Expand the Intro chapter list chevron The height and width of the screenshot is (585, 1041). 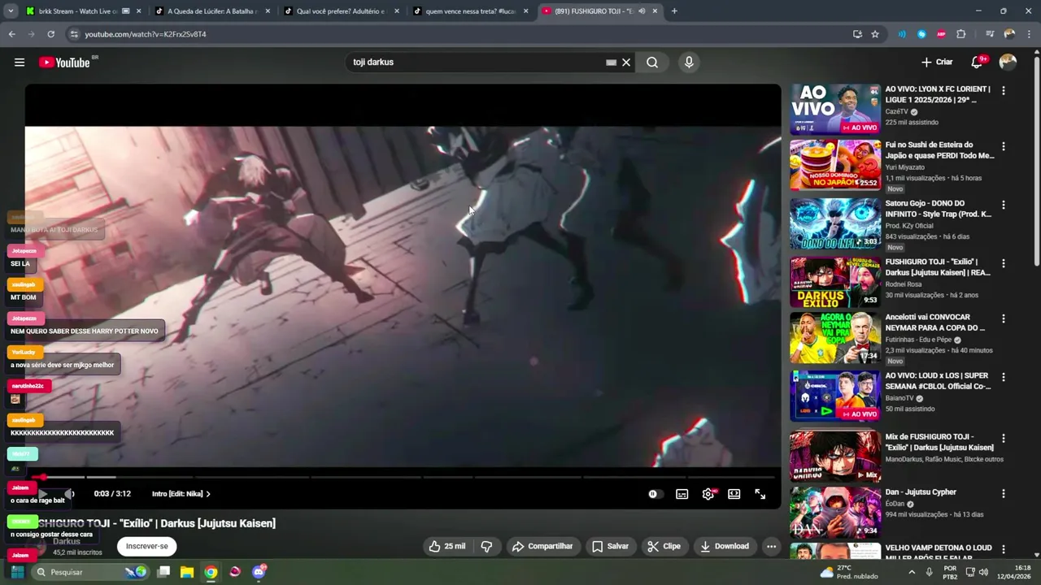(208, 494)
